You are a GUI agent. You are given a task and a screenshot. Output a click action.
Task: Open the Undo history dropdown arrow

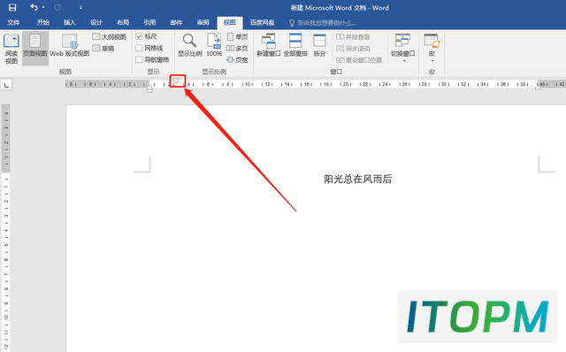(43, 7)
